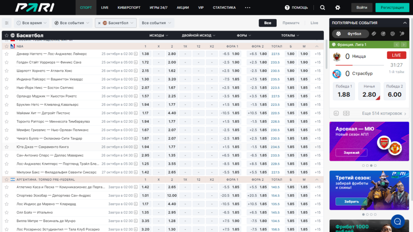Open the Тоталы column dropdown
Viewport: 413px width, 232px height.
(x=290, y=35)
